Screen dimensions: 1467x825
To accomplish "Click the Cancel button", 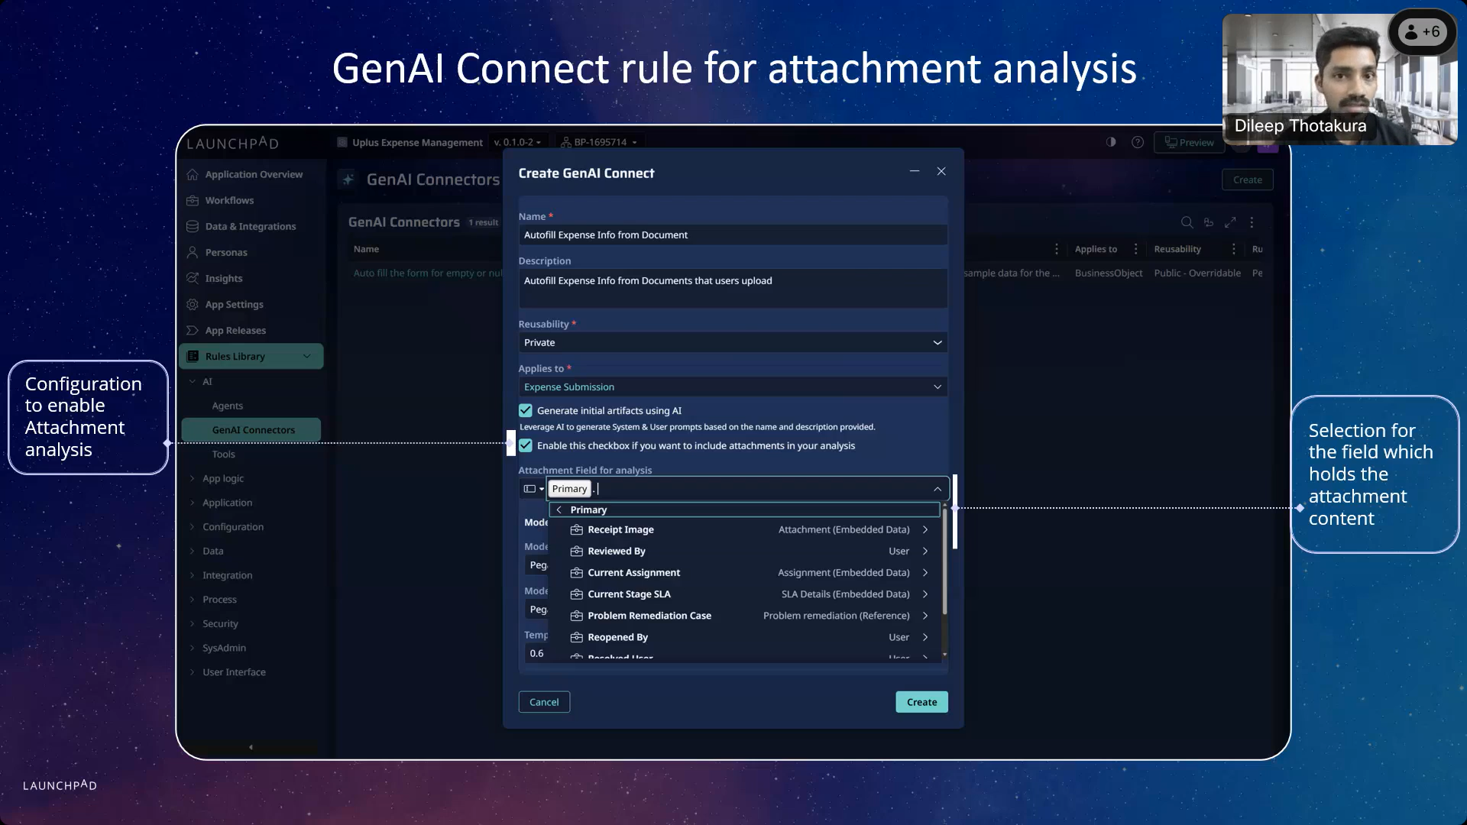I will pos(544,702).
